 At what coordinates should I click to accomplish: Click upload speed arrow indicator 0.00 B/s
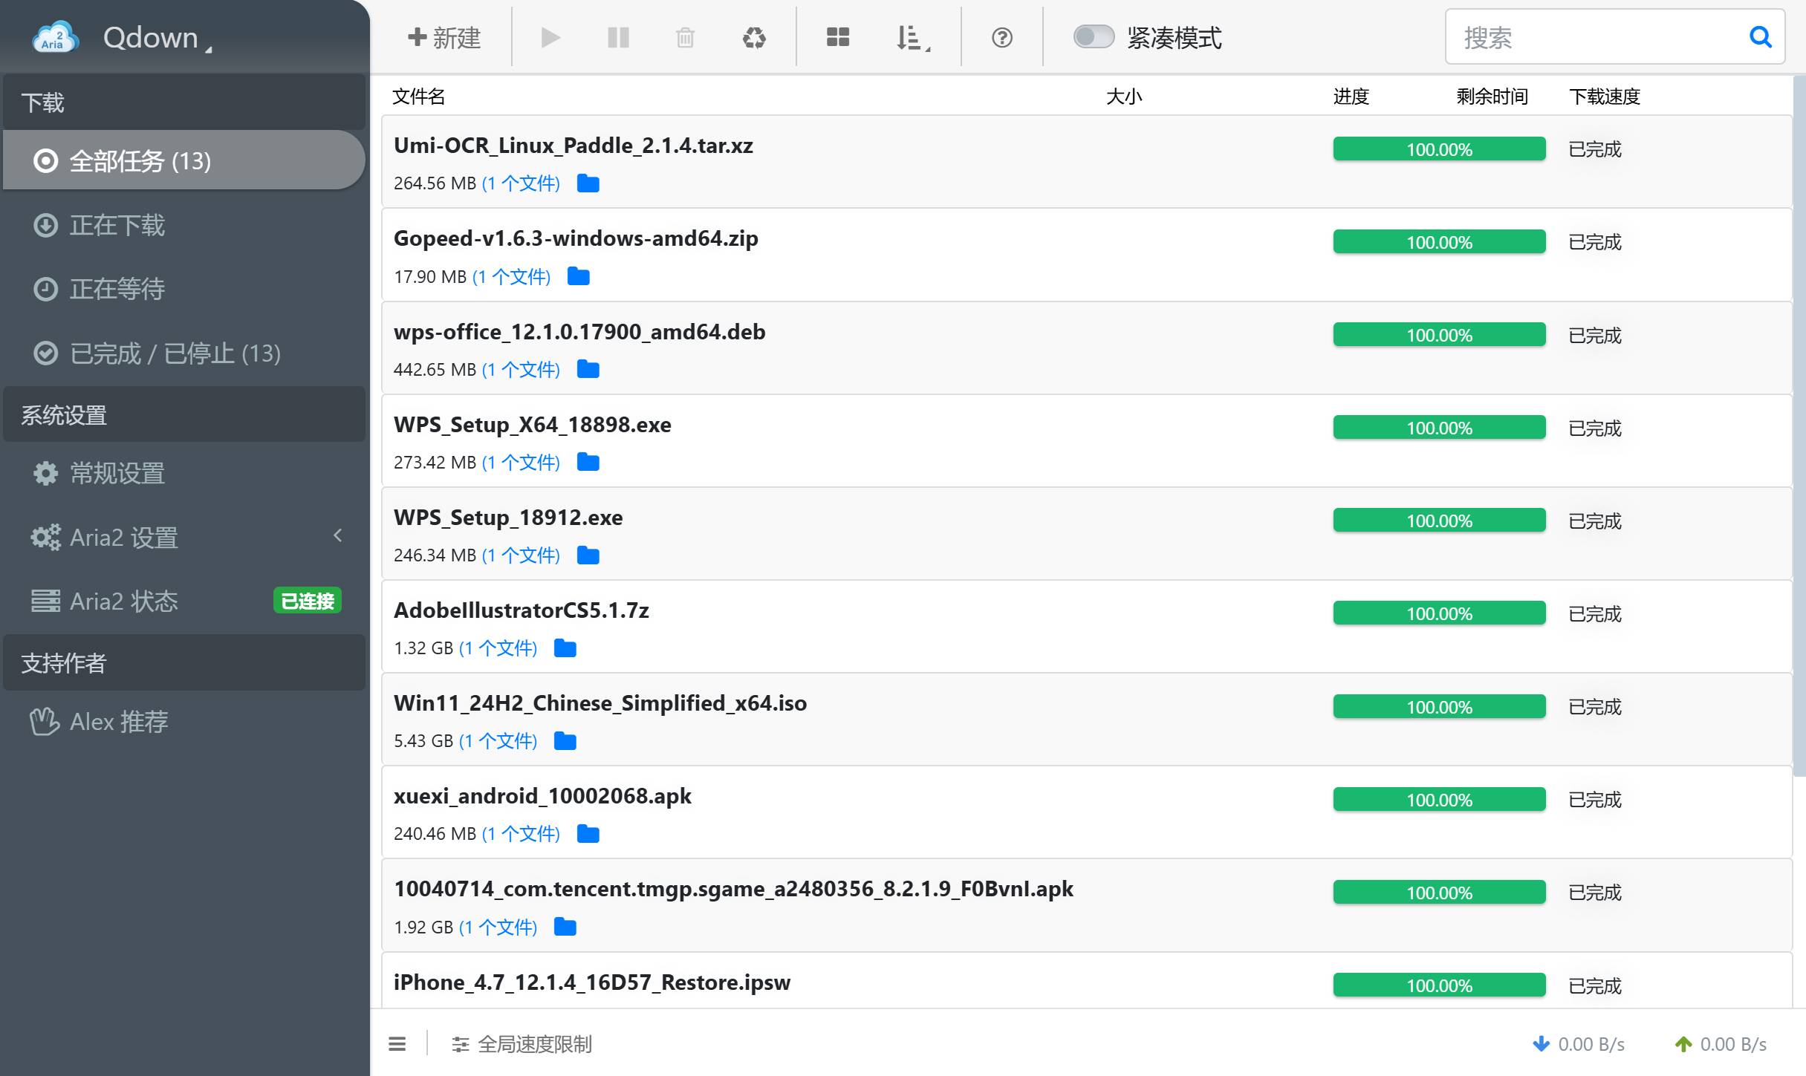(1721, 1044)
